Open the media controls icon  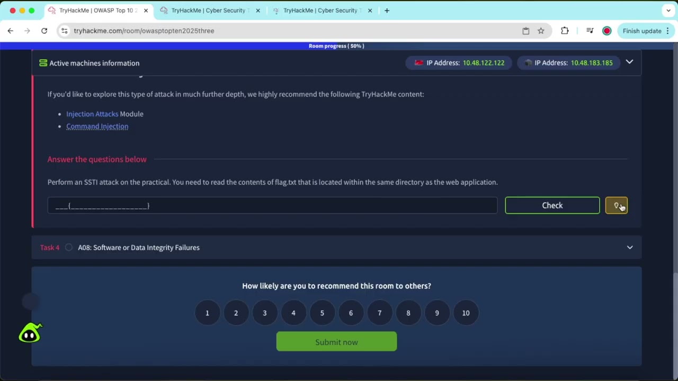pos(590,31)
